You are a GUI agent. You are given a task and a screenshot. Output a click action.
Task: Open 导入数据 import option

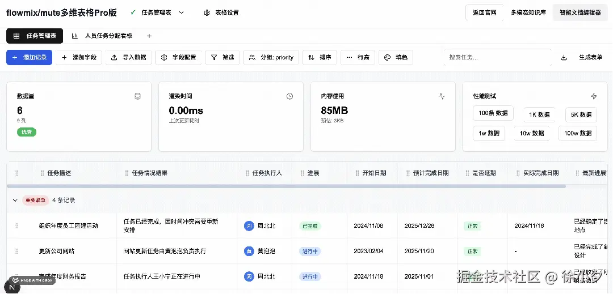(x=129, y=57)
